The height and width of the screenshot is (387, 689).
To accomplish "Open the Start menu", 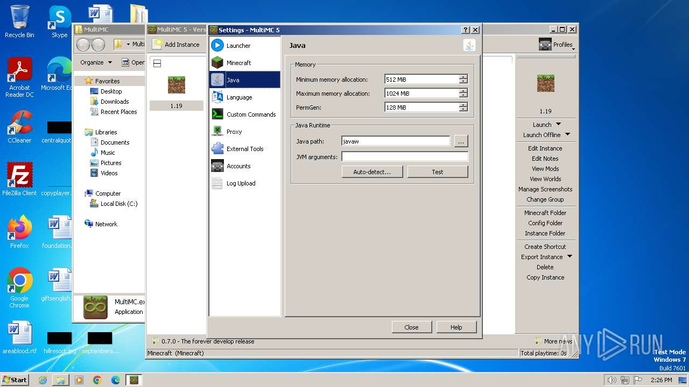I will point(15,380).
